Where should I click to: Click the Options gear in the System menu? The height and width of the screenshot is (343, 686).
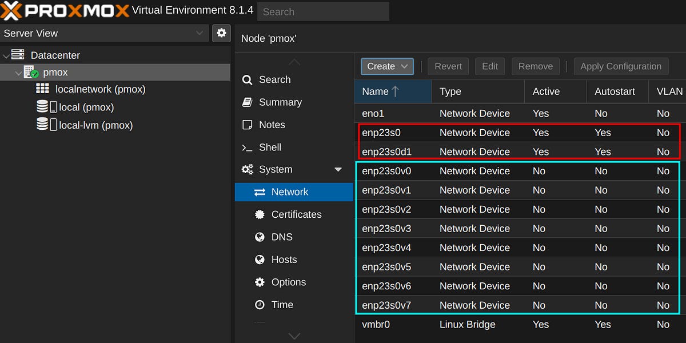pos(261,282)
